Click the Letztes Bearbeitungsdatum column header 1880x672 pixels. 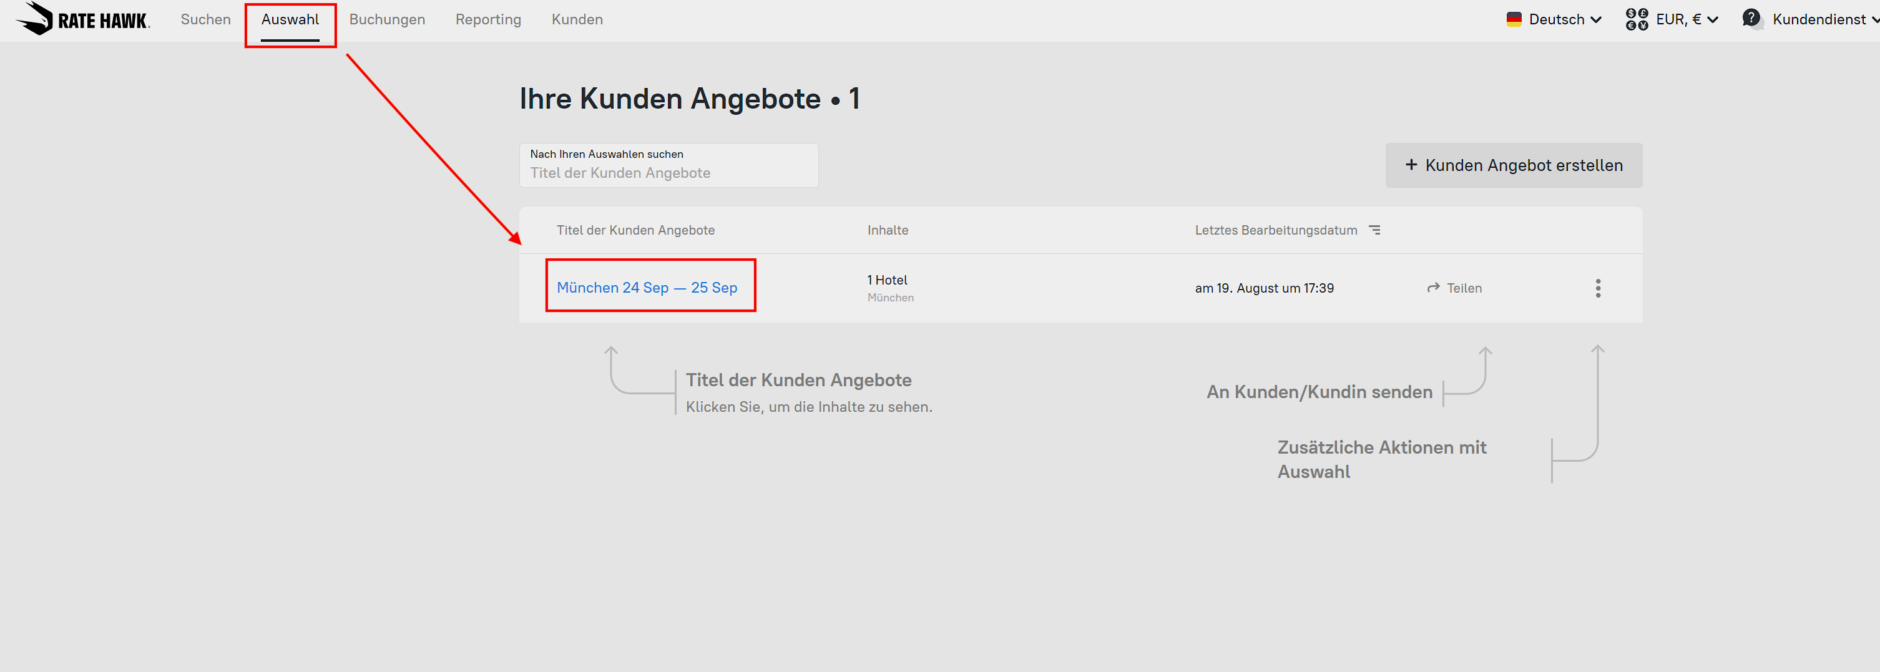tap(1275, 231)
